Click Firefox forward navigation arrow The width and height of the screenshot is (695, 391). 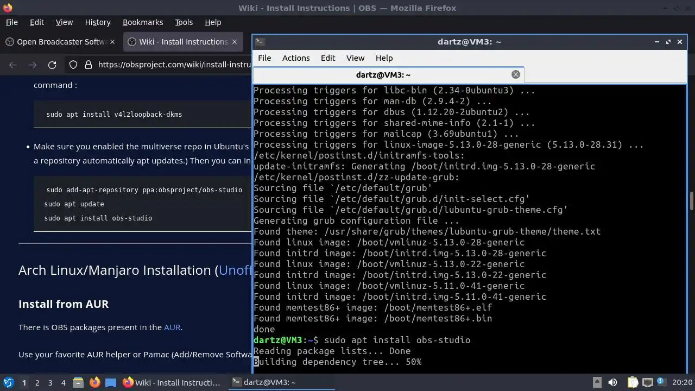[x=33, y=65]
